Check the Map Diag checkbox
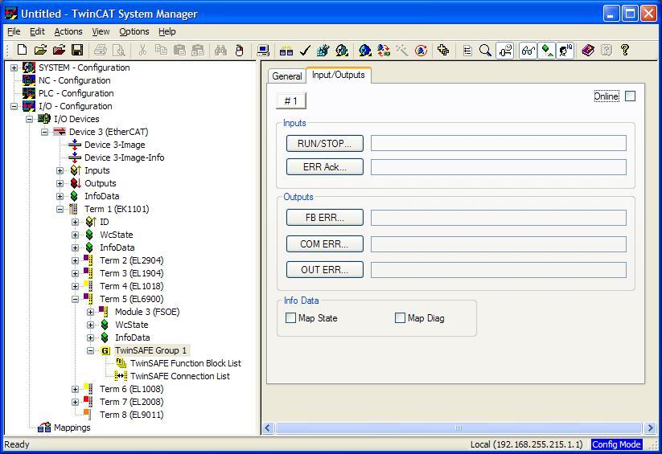Viewport: 662px width, 454px height. click(x=400, y=317)
